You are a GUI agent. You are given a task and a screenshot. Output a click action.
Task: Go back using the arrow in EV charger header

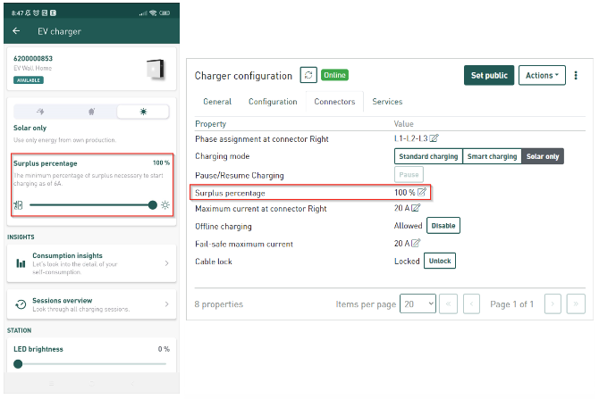[16, 31]
